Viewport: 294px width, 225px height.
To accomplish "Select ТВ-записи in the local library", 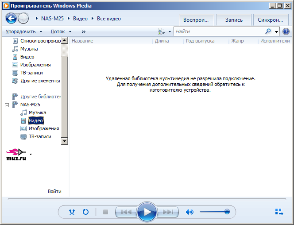I will (x=31, y=73).
